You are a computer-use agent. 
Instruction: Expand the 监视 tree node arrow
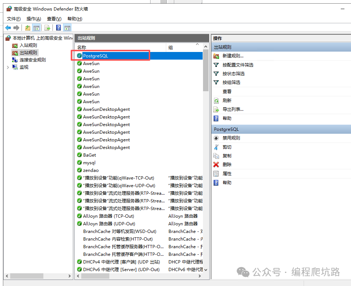tap(8, 67)
